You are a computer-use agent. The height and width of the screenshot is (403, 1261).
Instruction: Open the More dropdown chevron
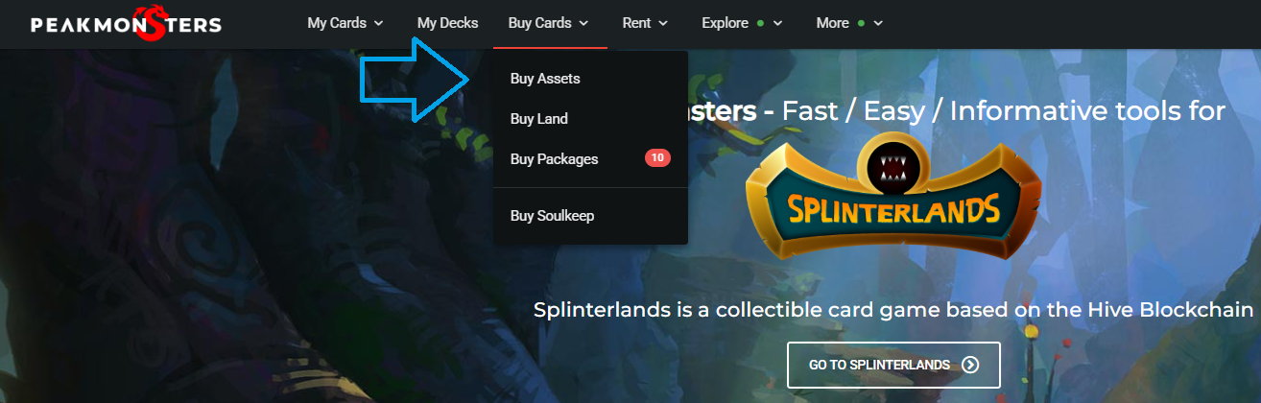point(878,23)
